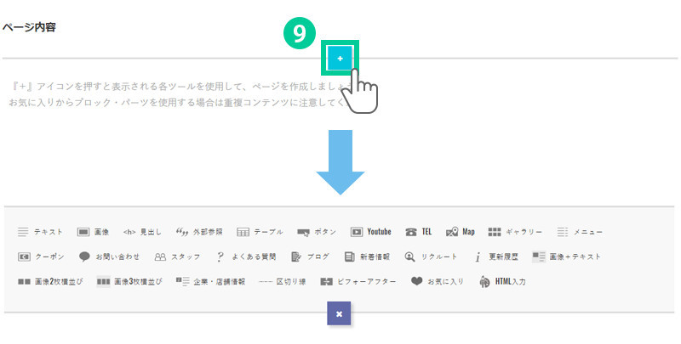This screenshot has height=344, width=681.
Task: Choose the 外部参照 quote tool
Action: pos(198,231)
